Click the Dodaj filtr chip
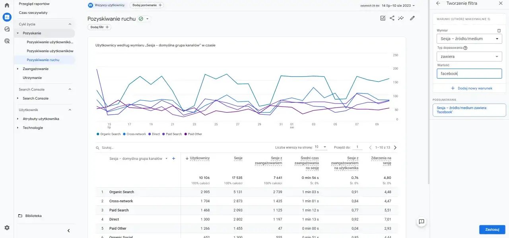Viewport: 509px width, 238px height. pyautogui.click(x=99, y=27)
